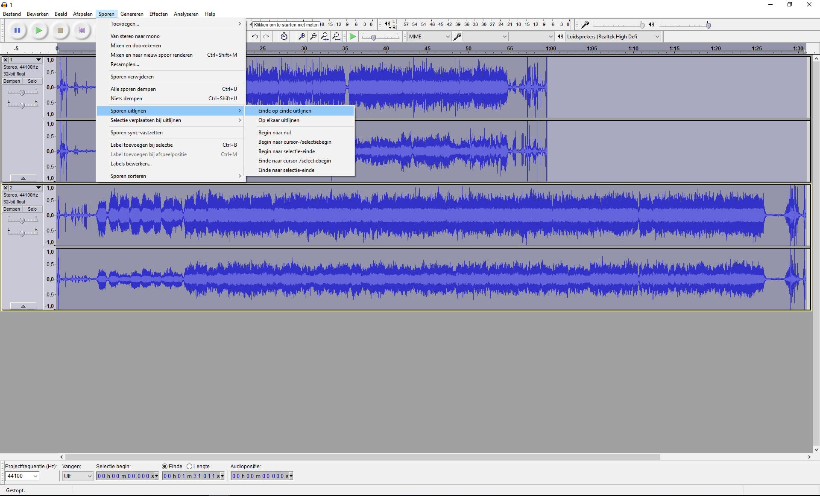Toggle Solo on track 1
Viewport: 820px width, 496px height.
pos(32,81)
